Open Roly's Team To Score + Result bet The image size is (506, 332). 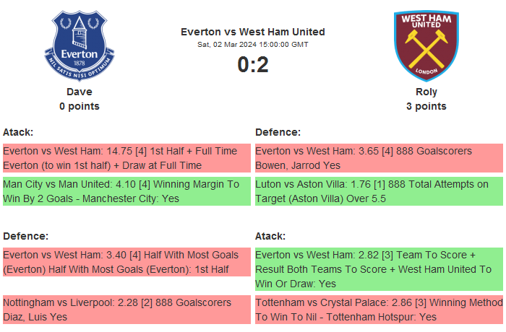pos(379,269)
